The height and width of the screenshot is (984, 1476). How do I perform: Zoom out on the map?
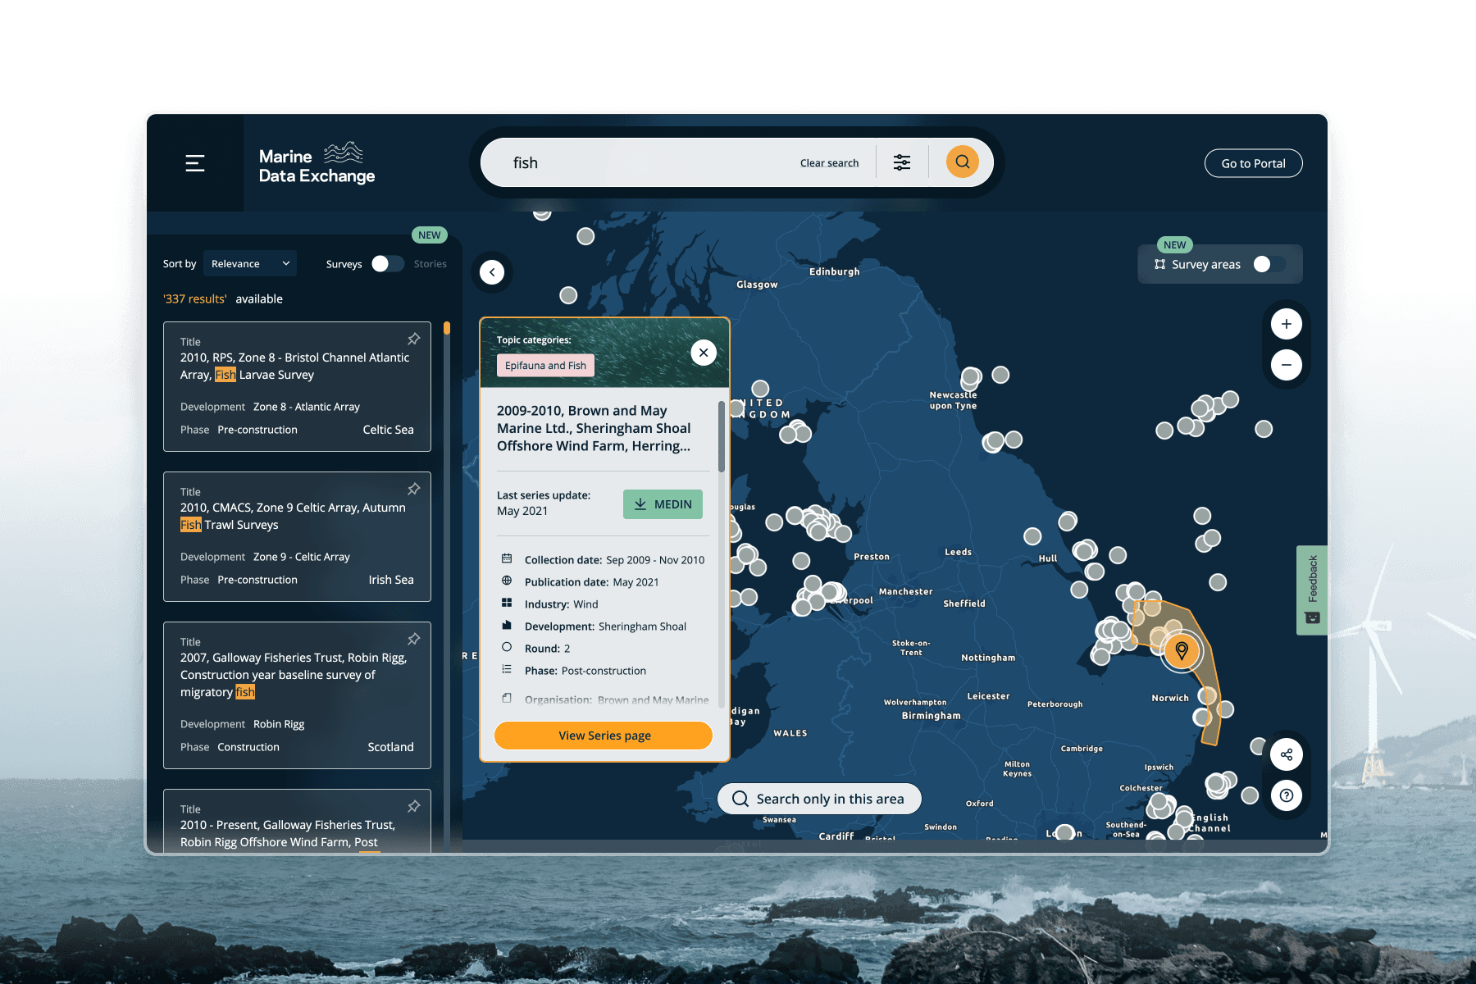pyautogui.click(x=1287, y=365)
